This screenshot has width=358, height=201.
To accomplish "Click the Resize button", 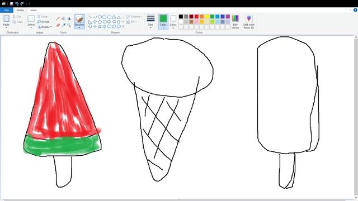I will pos(44,22).
